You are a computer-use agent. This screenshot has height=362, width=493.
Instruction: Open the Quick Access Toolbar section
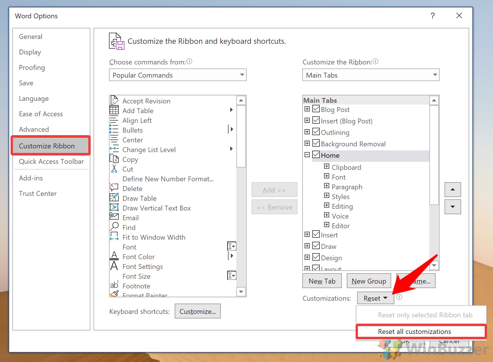click(51, 161)
